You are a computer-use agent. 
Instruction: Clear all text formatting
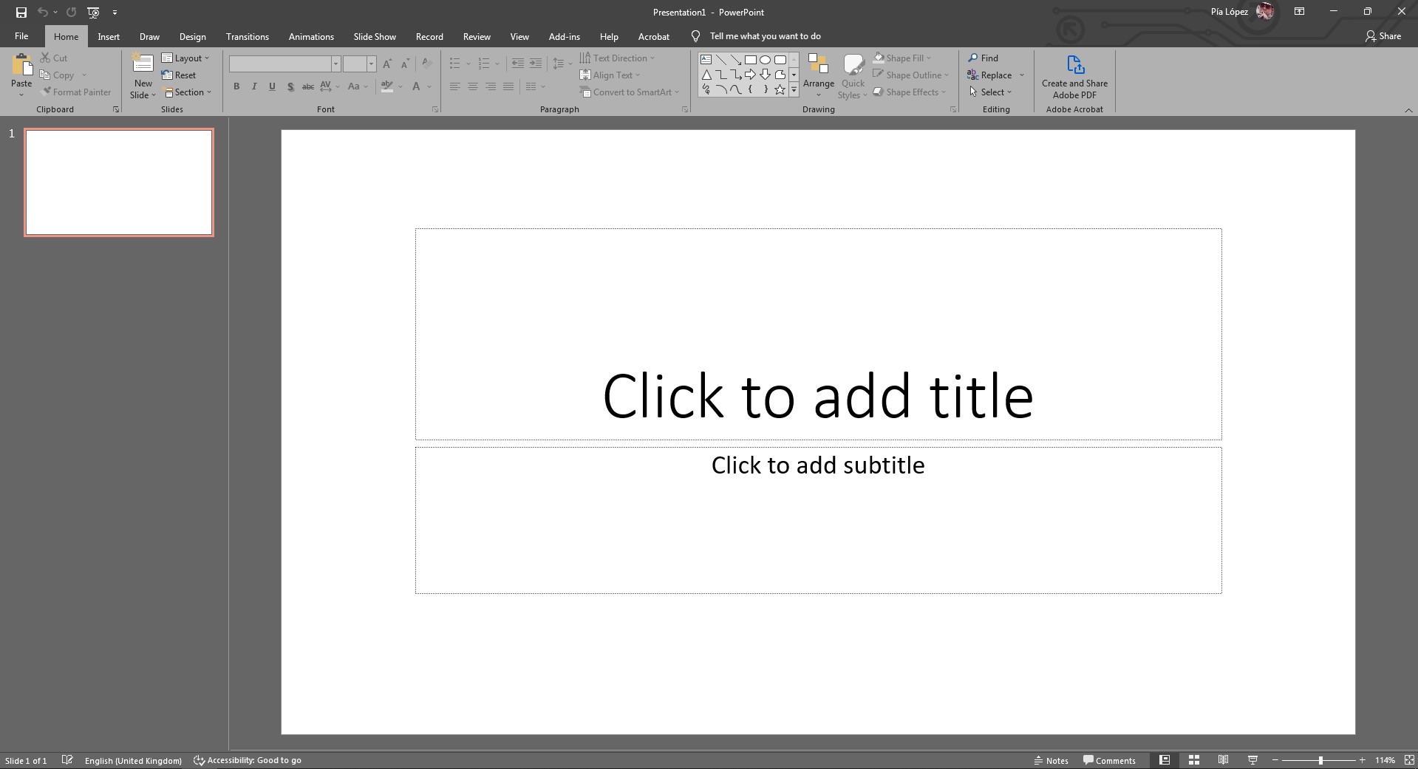[427, 64]
